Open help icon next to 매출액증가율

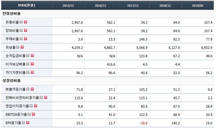tap(28, 89)
